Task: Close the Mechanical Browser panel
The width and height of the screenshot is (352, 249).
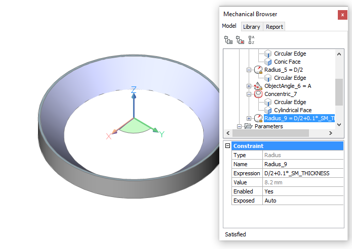Action: click(x=342, y=15)
